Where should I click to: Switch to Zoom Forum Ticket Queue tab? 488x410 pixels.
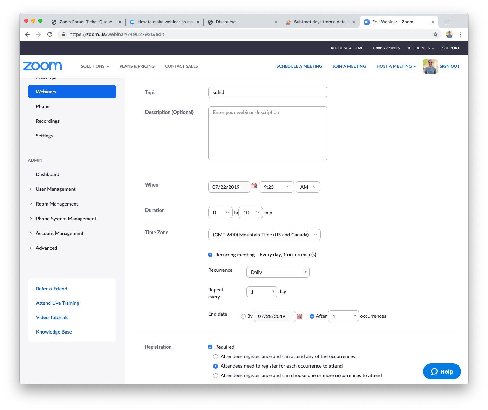coord(86,22)
